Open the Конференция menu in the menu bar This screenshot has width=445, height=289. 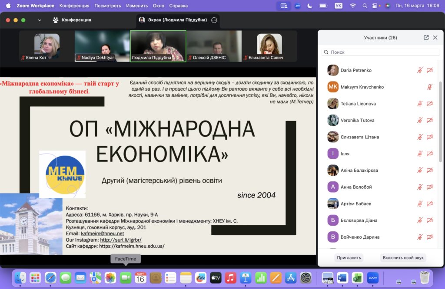click(74, 6)
